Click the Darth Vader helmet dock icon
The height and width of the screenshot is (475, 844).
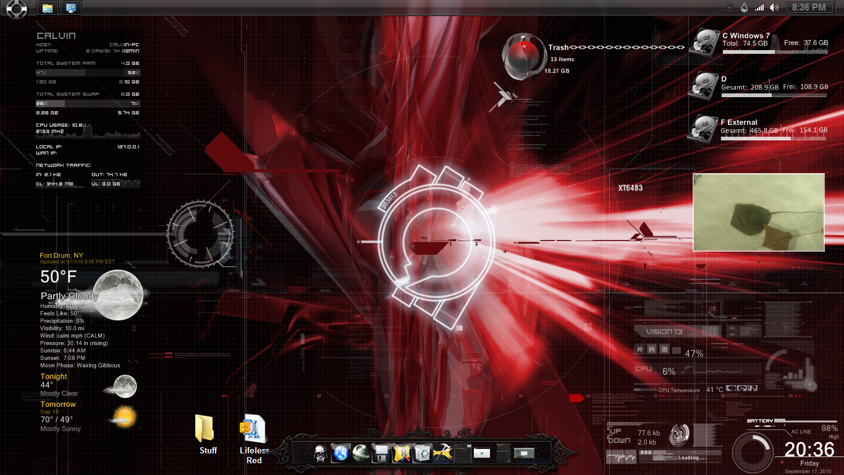tap(320, 453)
